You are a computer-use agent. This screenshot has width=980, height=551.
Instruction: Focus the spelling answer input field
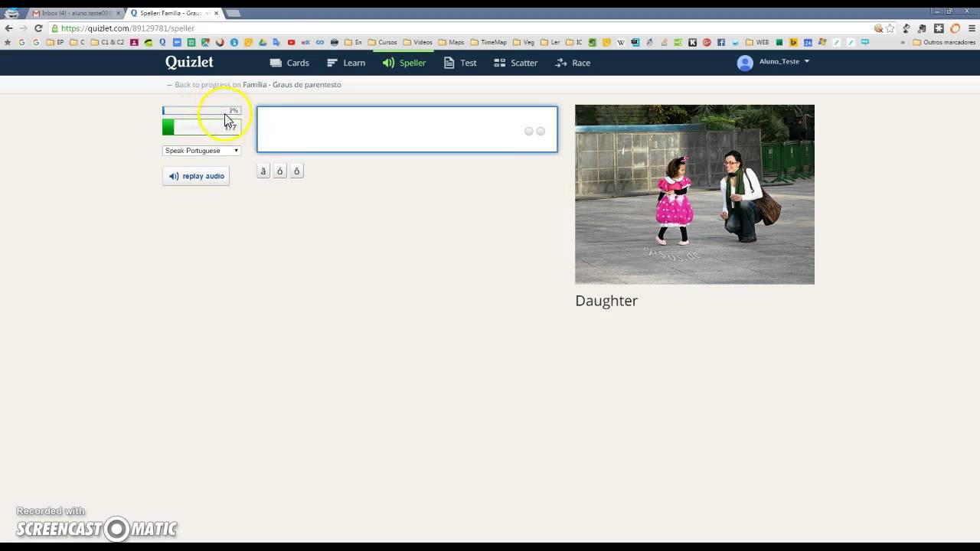407,129
